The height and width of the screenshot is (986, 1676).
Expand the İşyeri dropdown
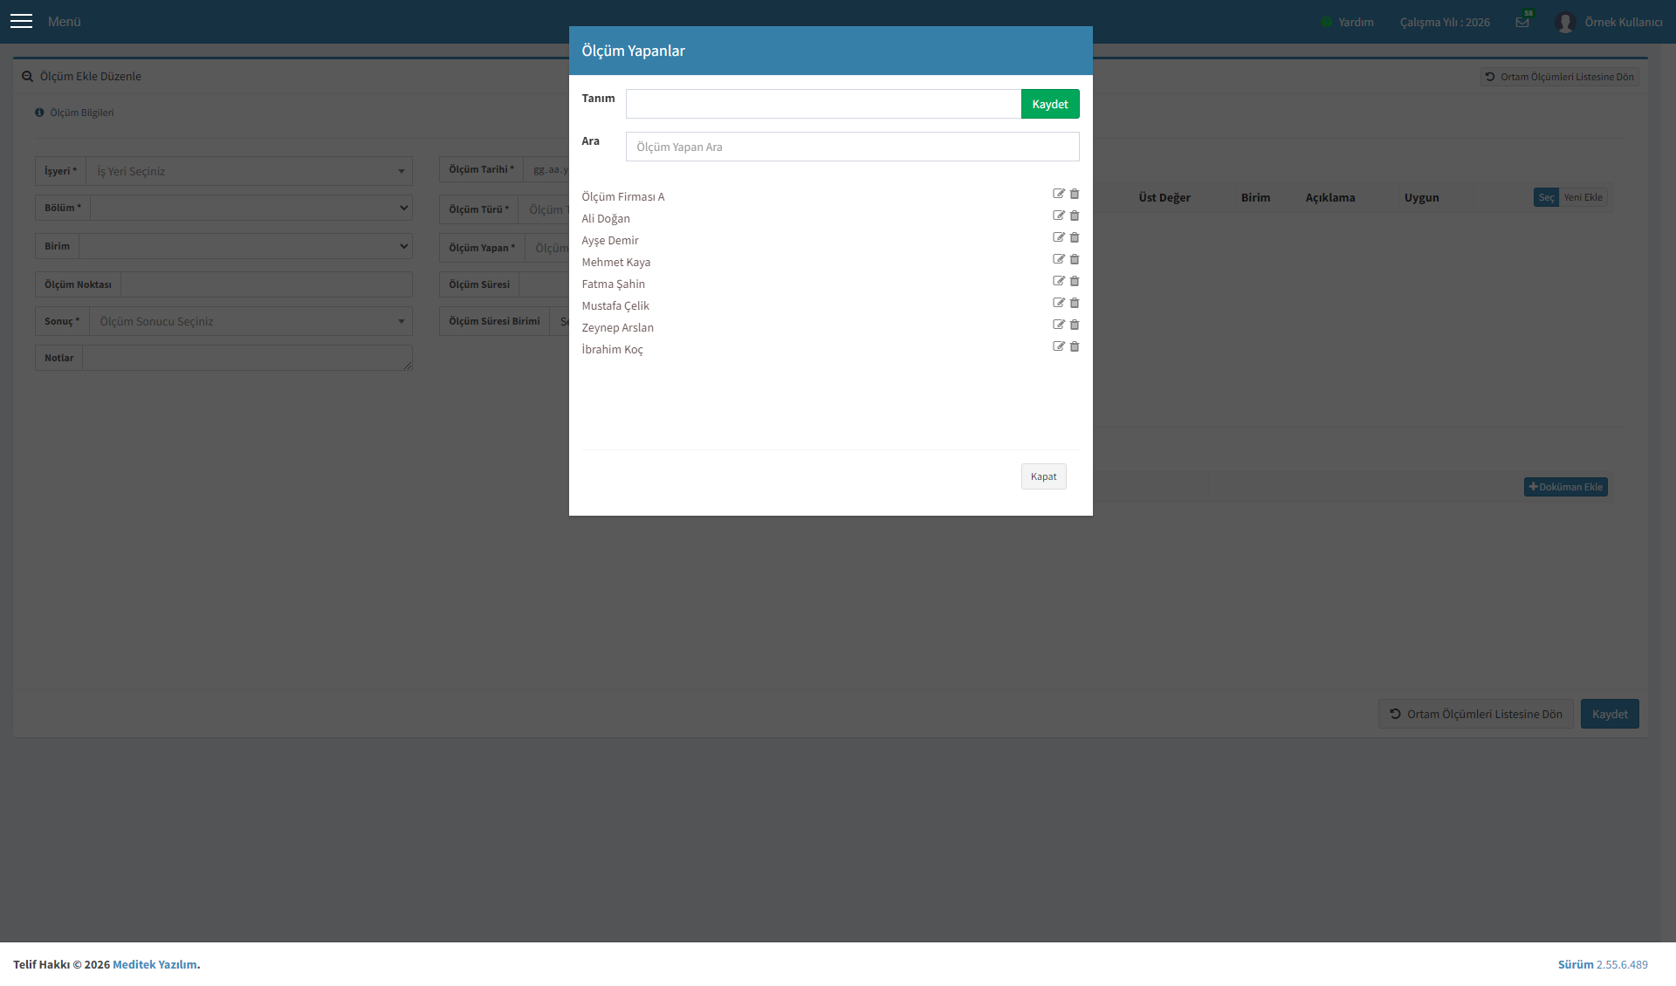click(x=249, y=171)
